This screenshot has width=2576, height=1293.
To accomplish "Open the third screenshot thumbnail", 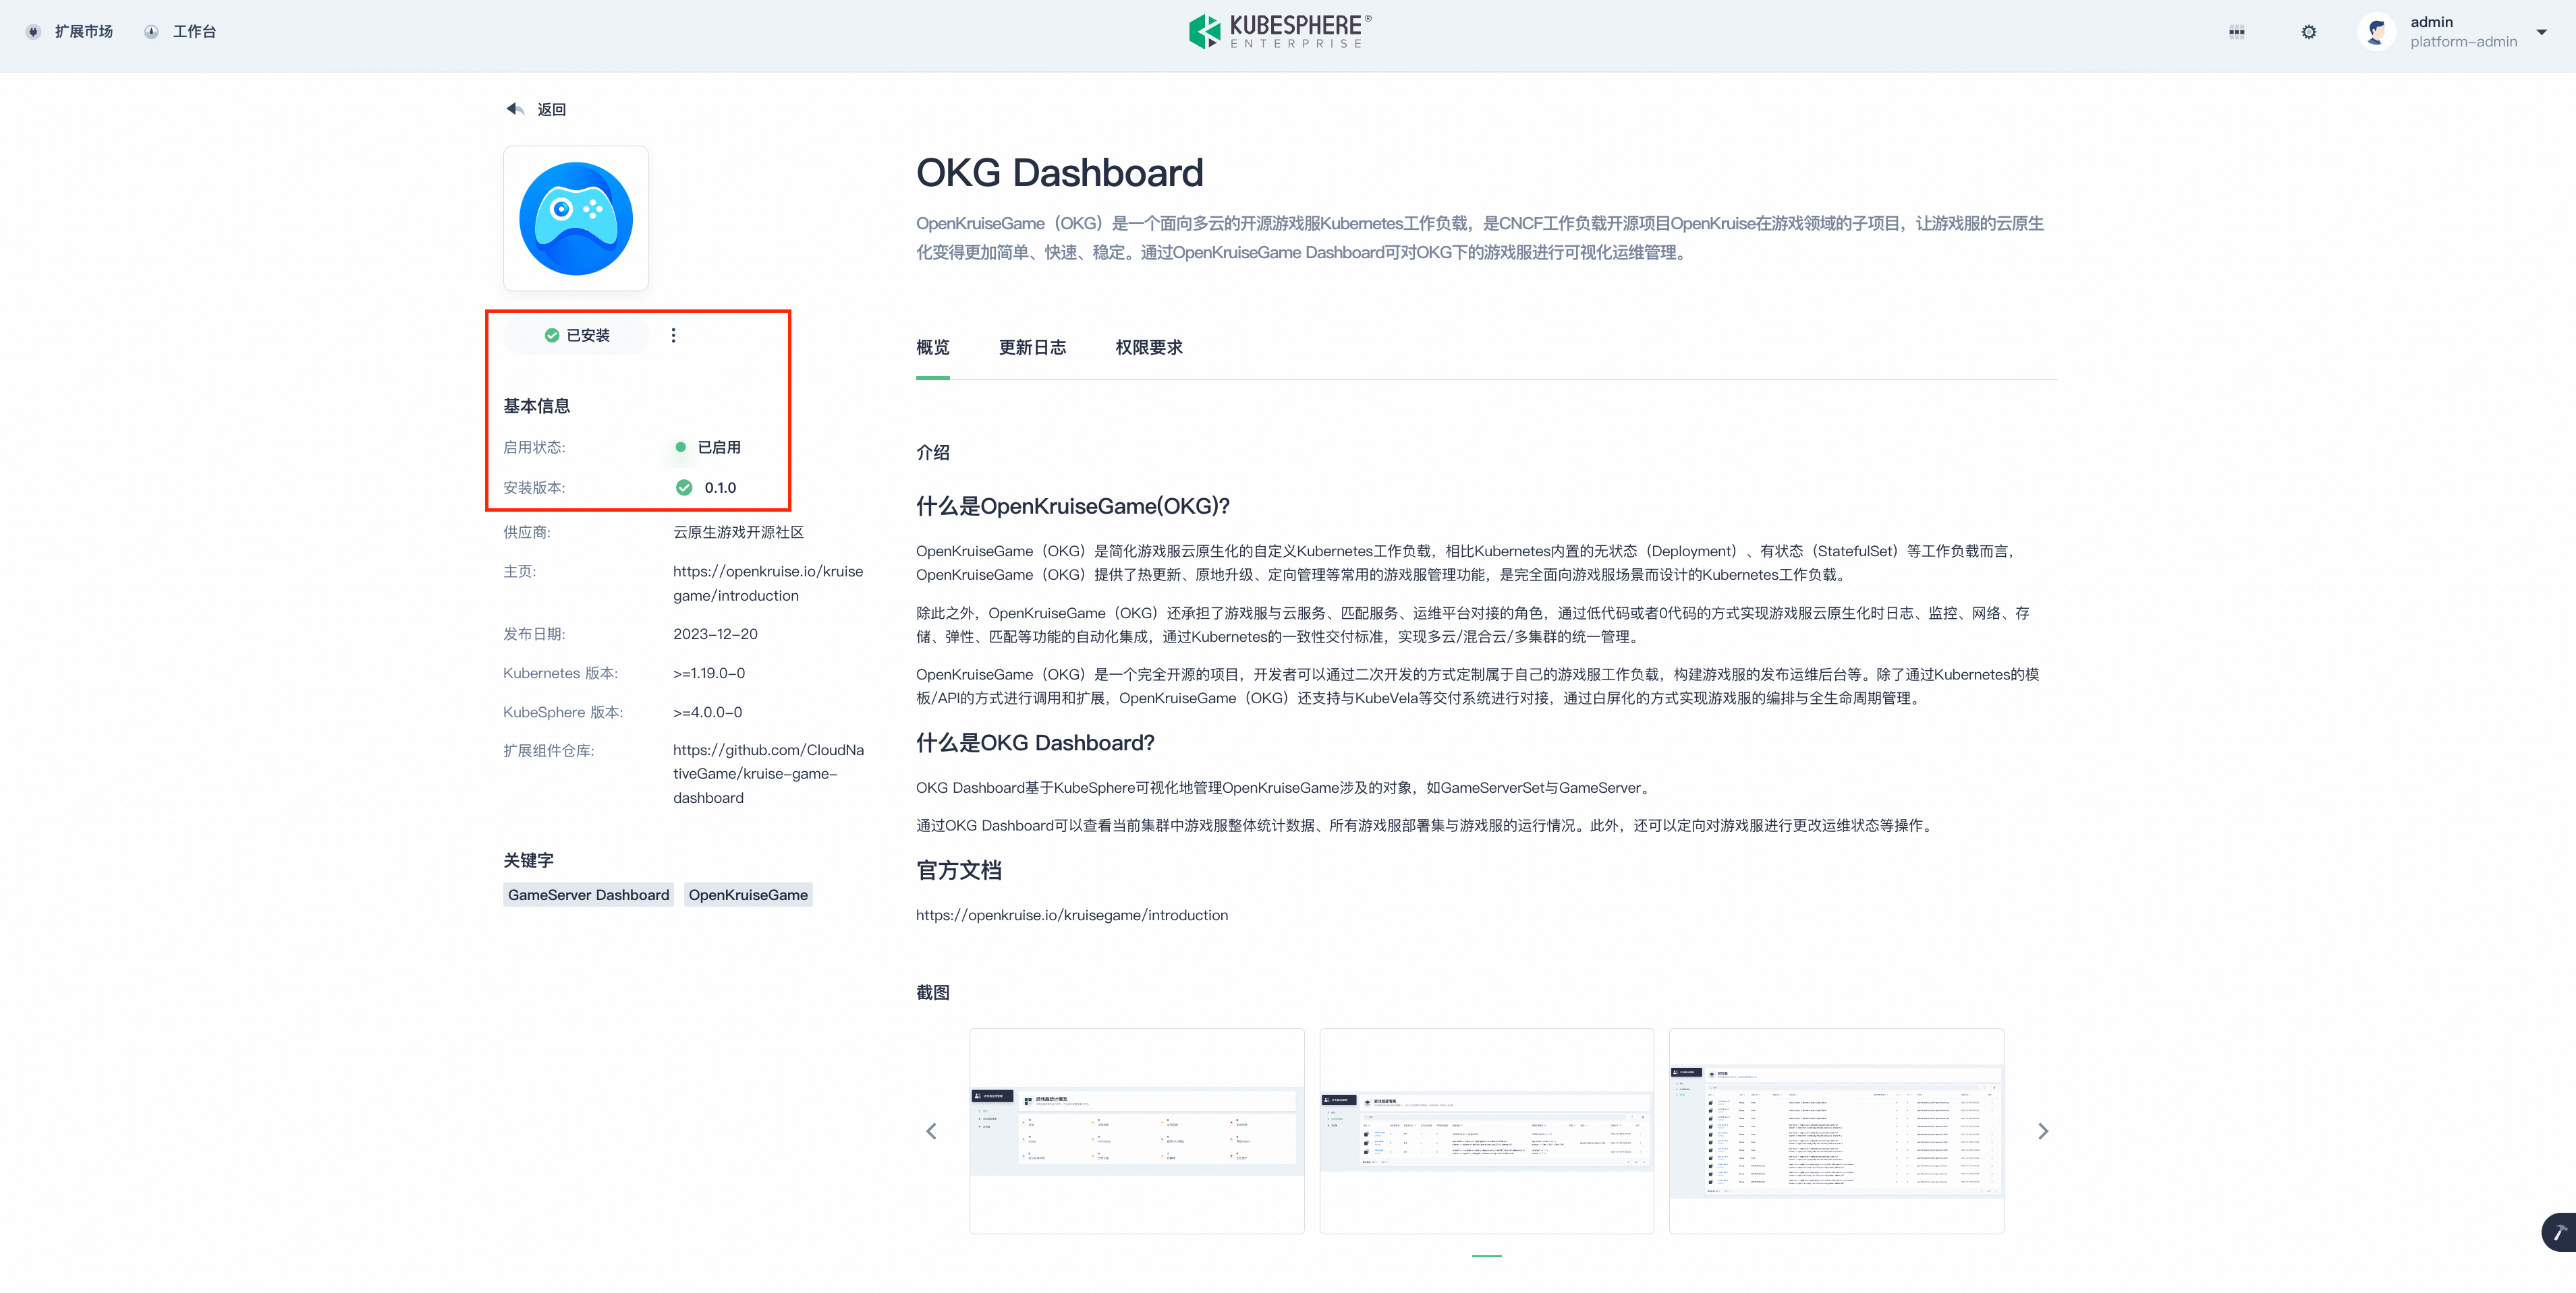I will click(x=1837, y=1131).
